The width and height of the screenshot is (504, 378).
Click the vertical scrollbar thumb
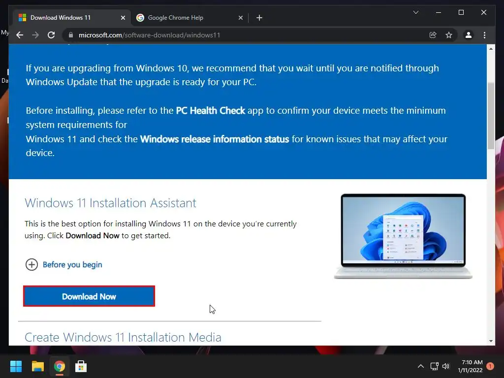pyautogui.click(x=491, y=116)
